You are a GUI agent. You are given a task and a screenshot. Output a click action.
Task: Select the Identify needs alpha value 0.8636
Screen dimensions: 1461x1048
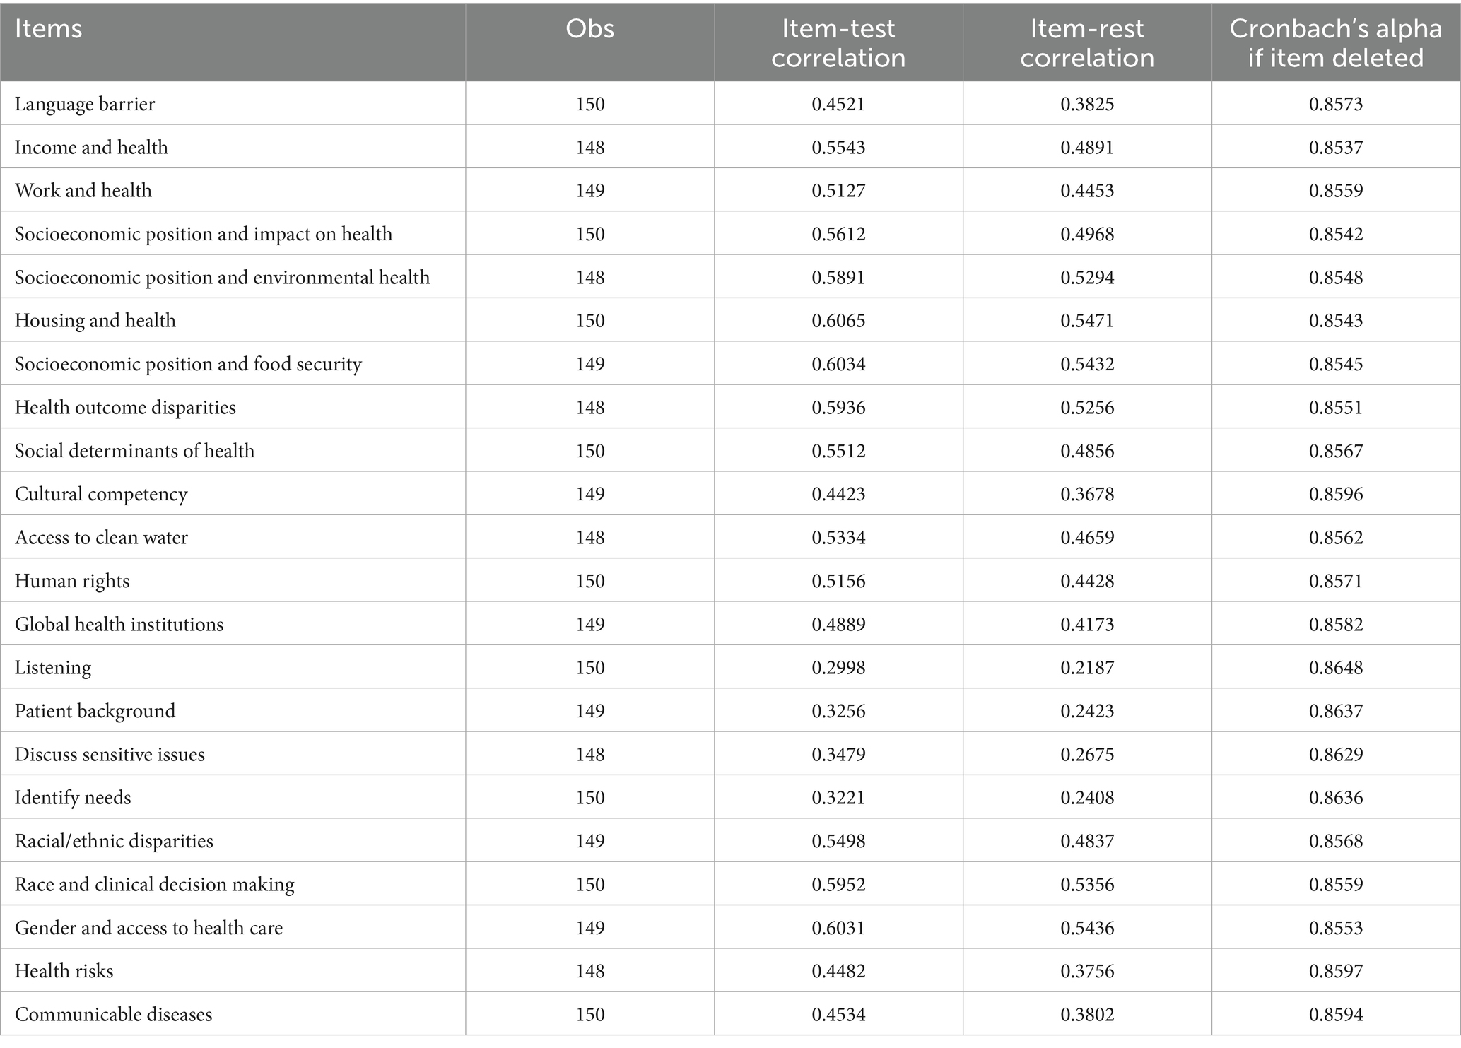(x=1335, y=798)
